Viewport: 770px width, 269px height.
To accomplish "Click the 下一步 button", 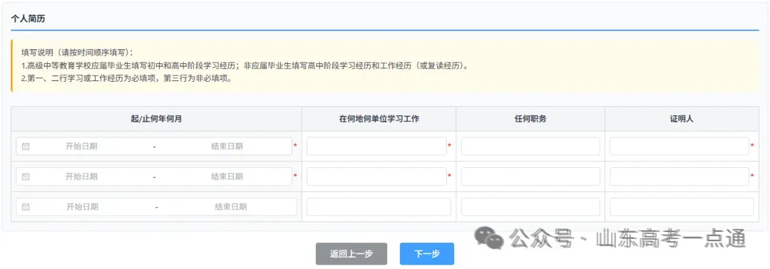I will click(427, 254).
